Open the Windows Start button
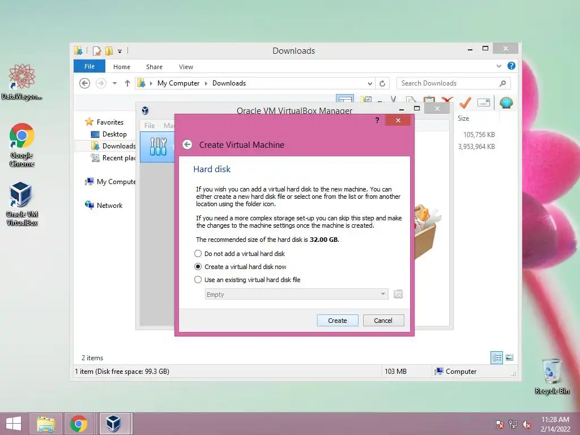Viewport: 580px width, 435px height. click(x=14, y=424)
